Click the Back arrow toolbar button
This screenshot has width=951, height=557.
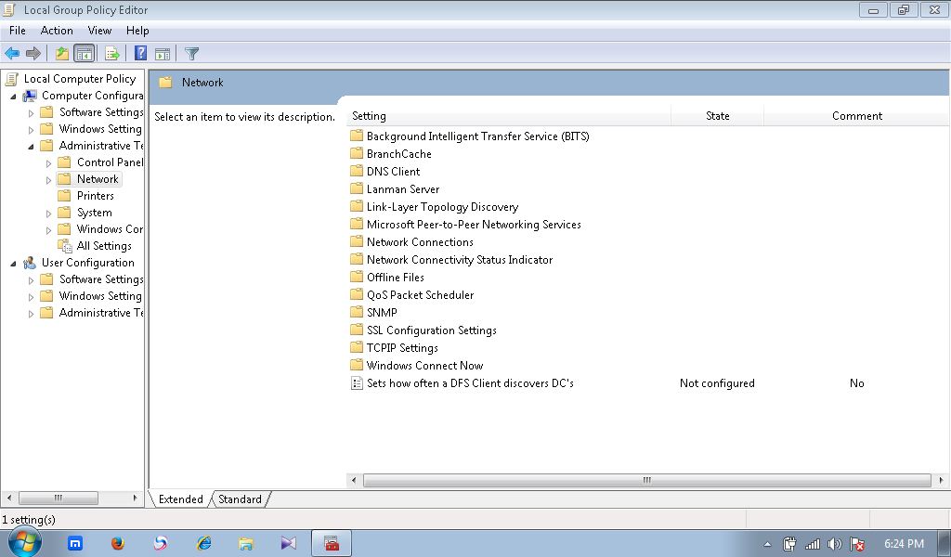(12, 53)
